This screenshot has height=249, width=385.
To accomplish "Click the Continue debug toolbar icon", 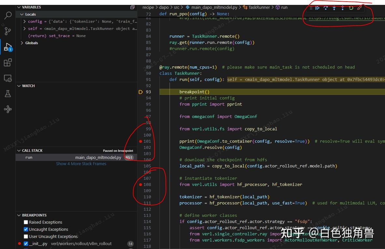I will [x=318, y=8].
